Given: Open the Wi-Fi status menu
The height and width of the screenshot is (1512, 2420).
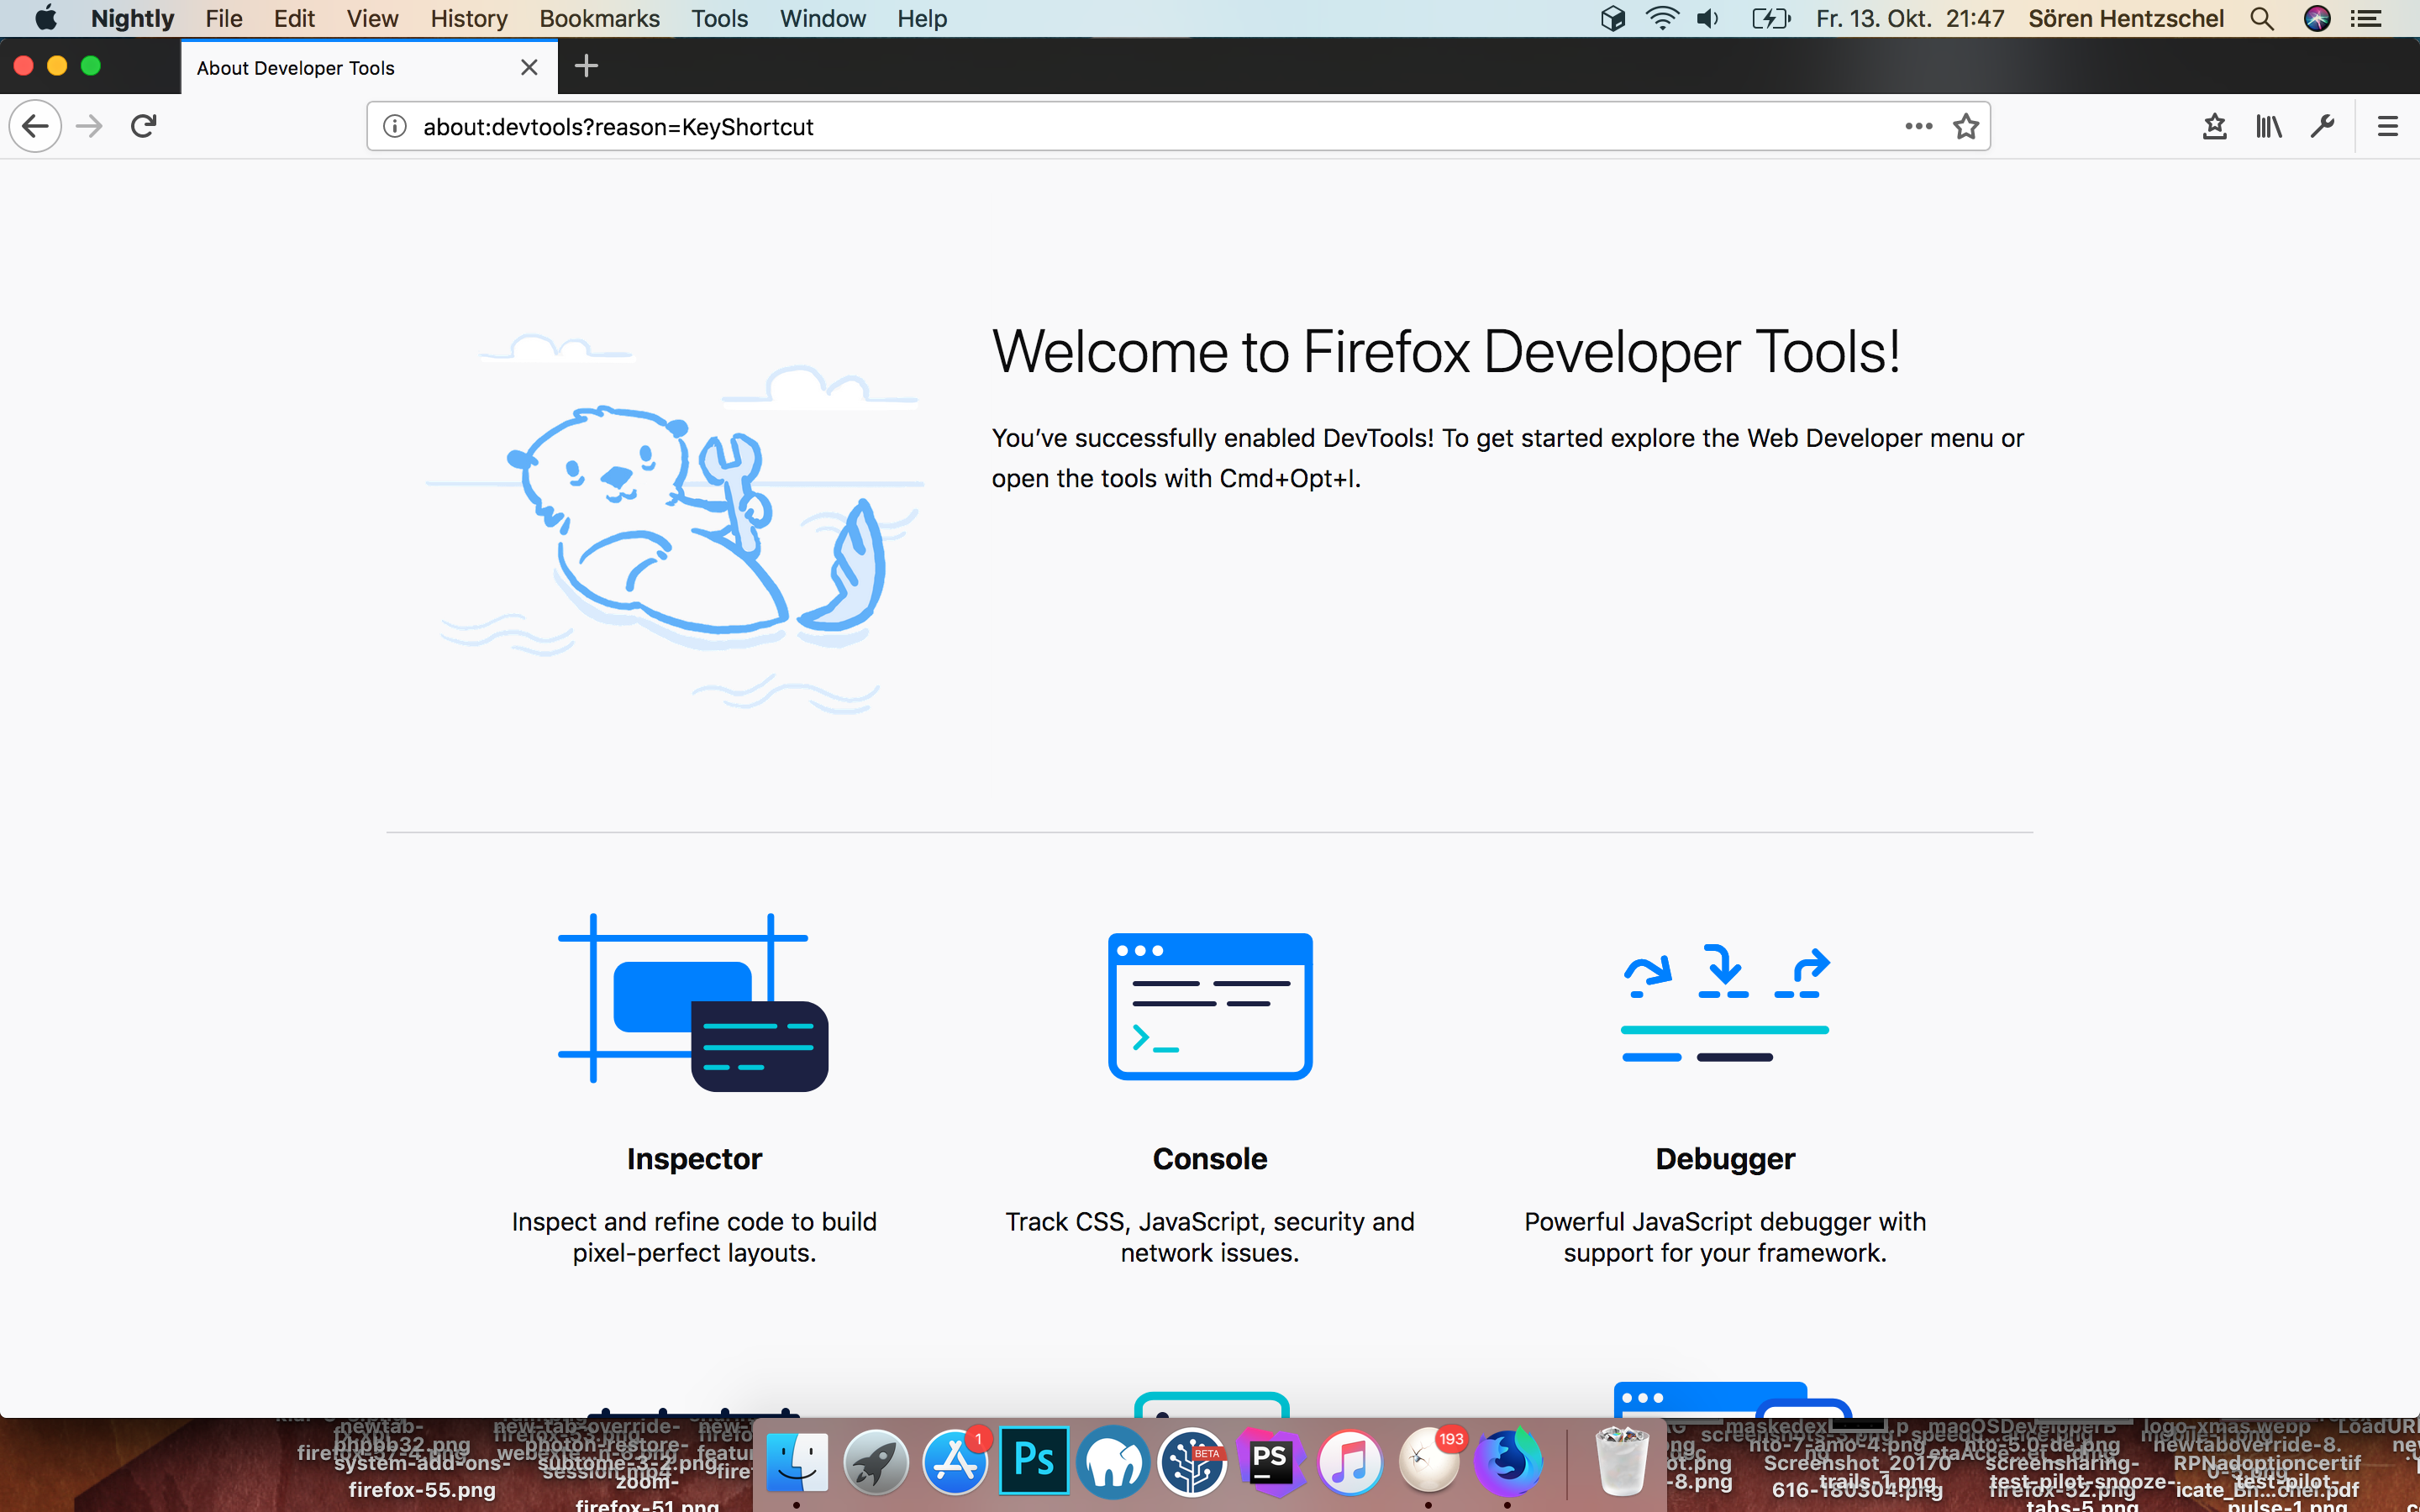Looking at the screenshot, I should [1661, 18].
